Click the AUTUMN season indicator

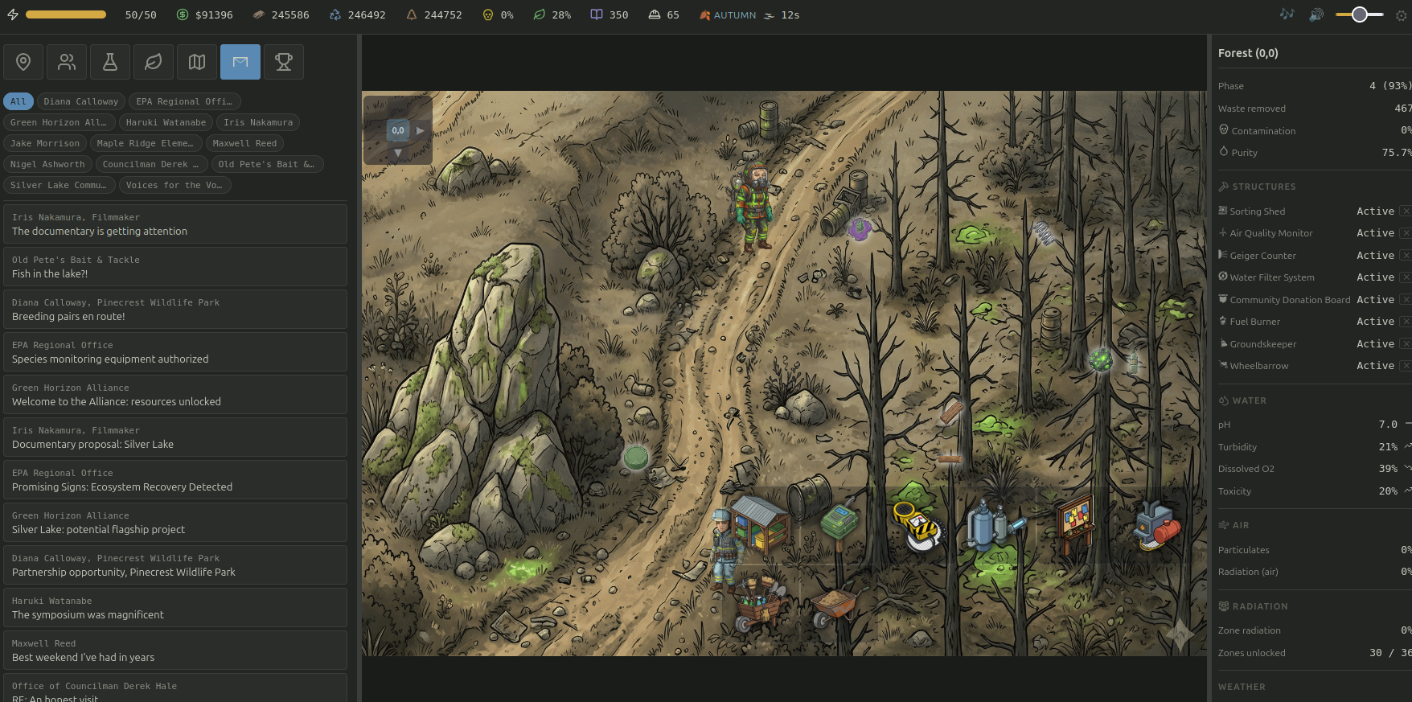pos(728,15)
